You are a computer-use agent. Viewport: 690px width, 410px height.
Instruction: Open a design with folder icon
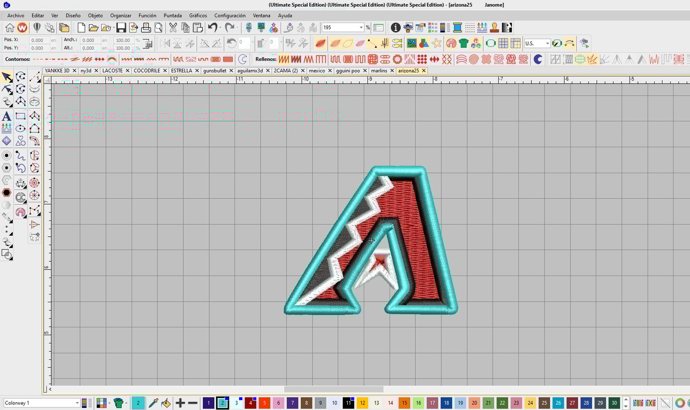(93, 28)
